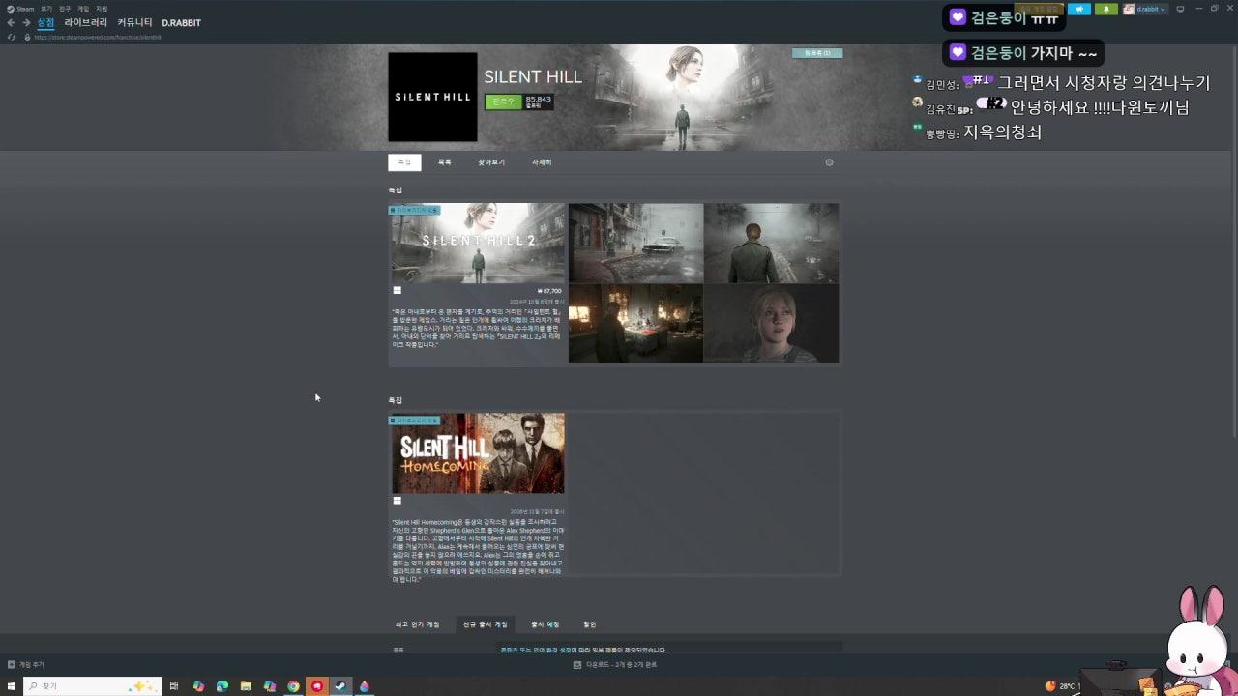Open Microsoft Edge in the taskbar
Image resolution: width=1238 pixels, height=696 pixels.
pyautogui.click(x=222, y=686)
